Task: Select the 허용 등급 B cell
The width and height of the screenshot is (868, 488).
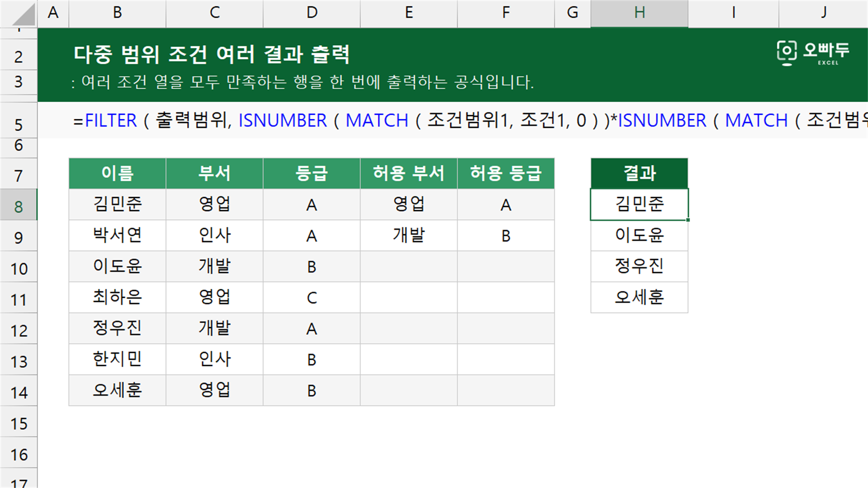Action: coord(506,235)
